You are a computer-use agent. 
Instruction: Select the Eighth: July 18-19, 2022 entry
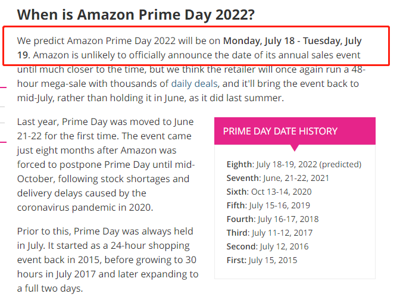pos(294,164)
